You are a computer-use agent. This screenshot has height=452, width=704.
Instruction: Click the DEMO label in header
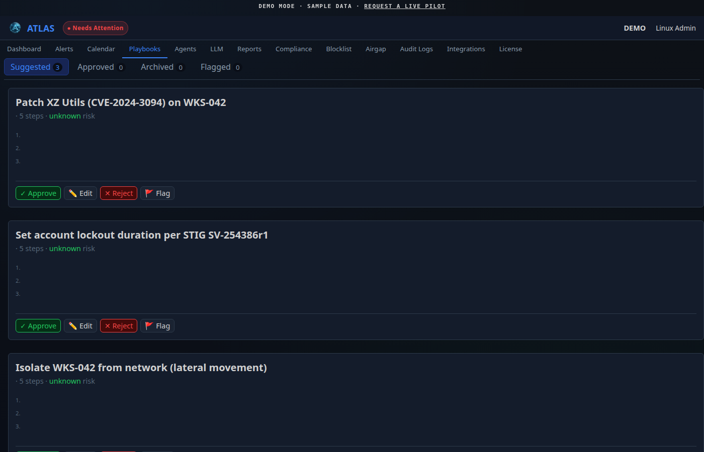(x=635, y=28)
